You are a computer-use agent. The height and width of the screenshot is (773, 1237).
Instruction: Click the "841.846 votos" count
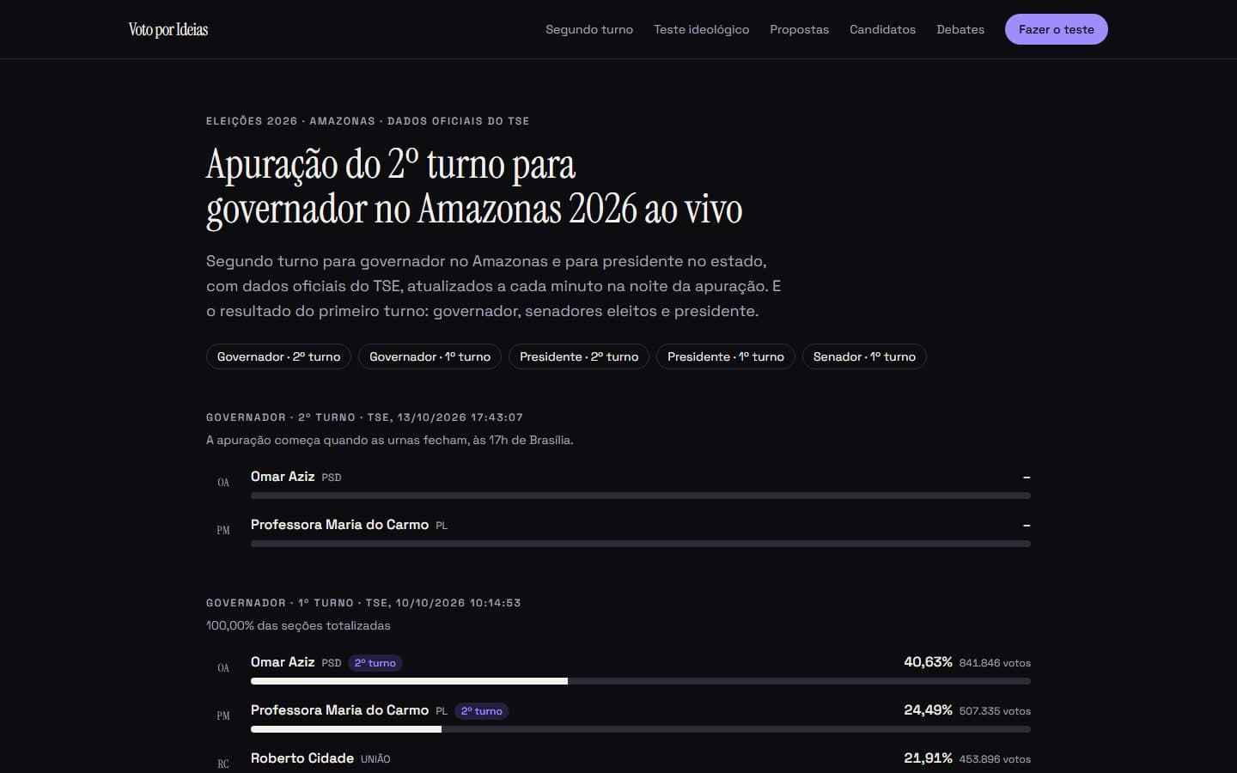click(x=995, y=663)
